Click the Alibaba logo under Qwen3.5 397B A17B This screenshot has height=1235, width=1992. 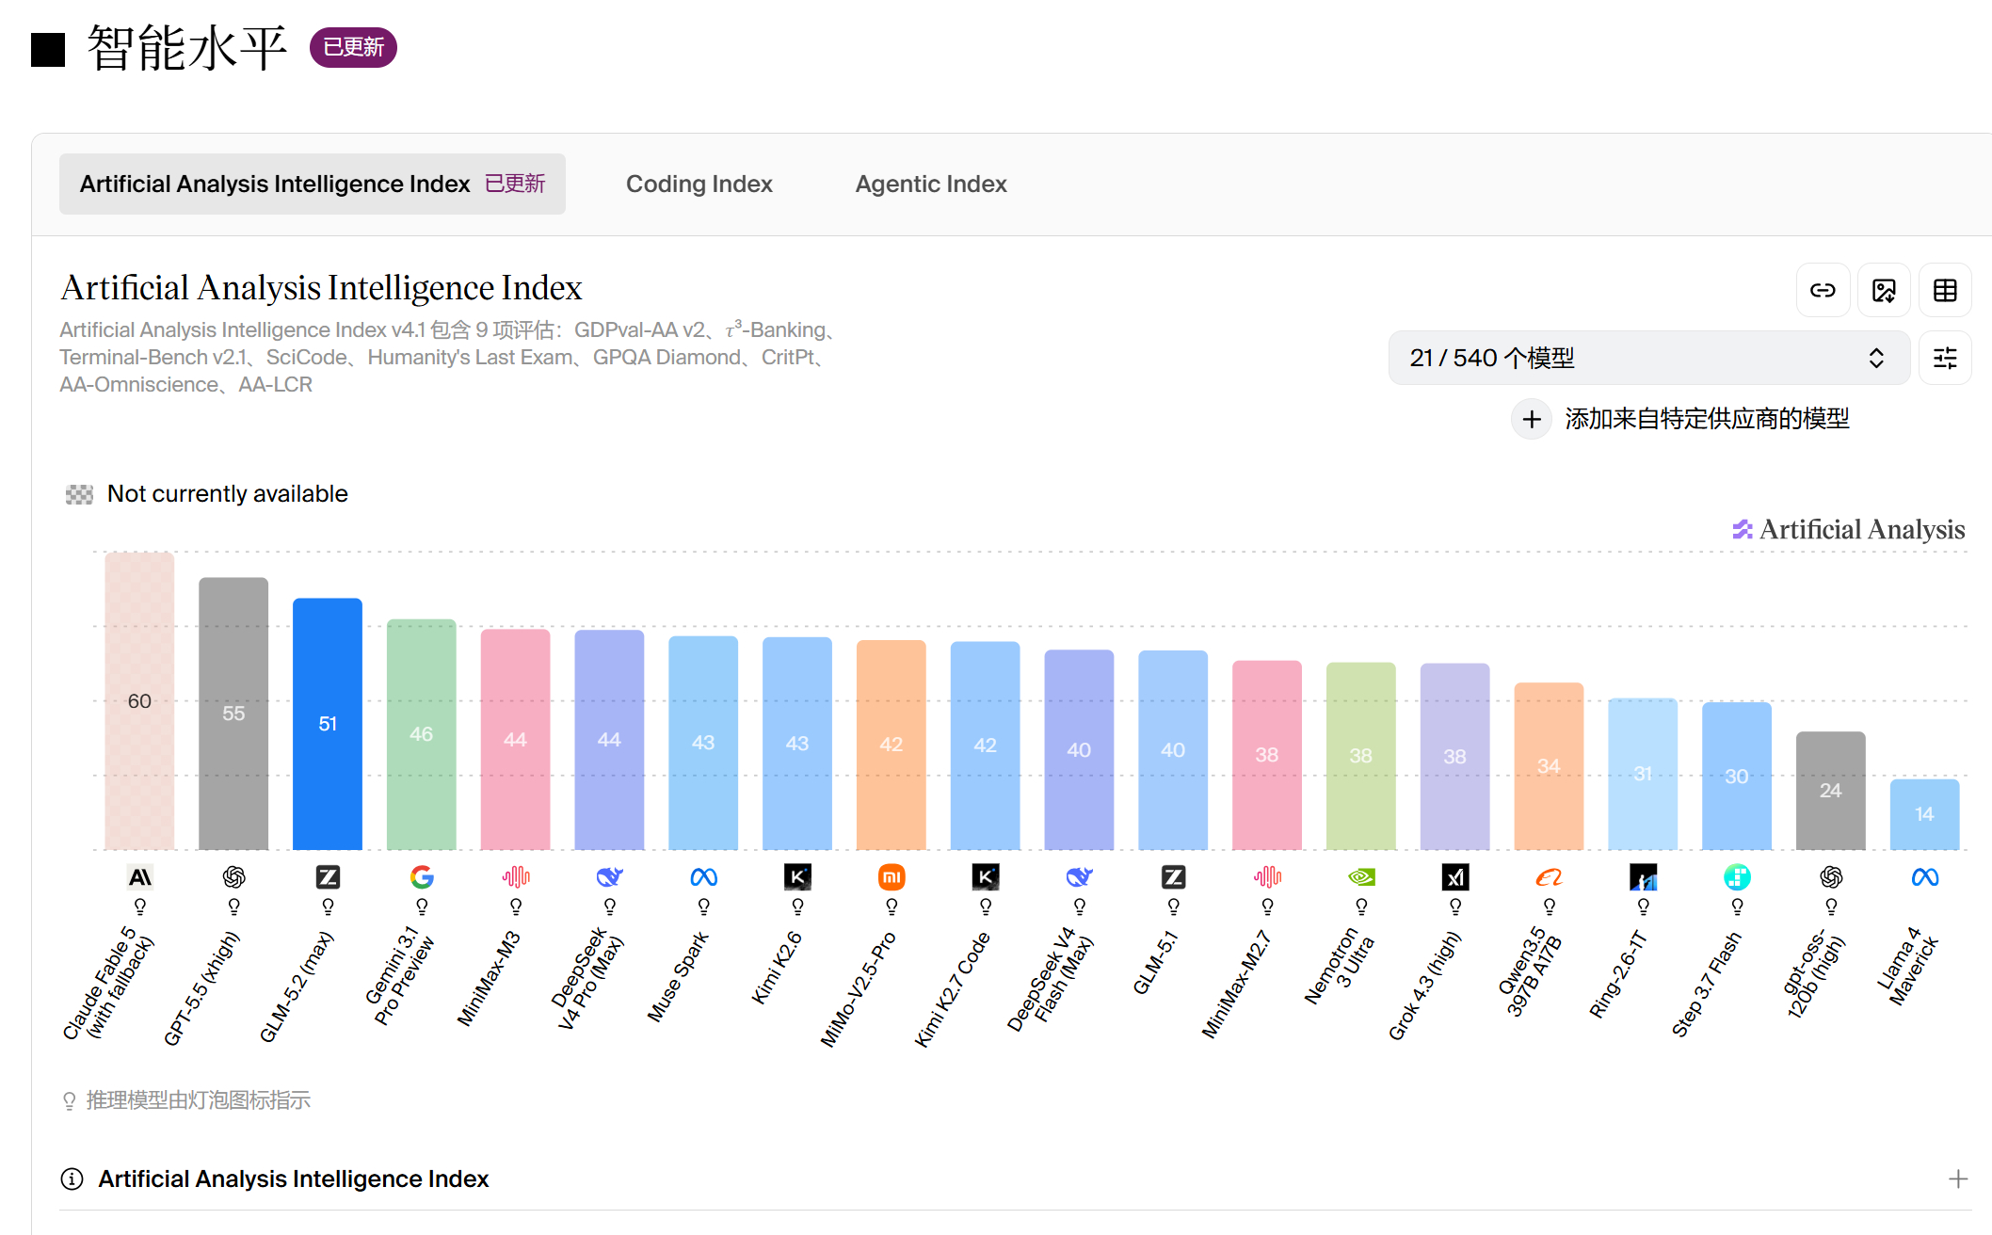1550,877
